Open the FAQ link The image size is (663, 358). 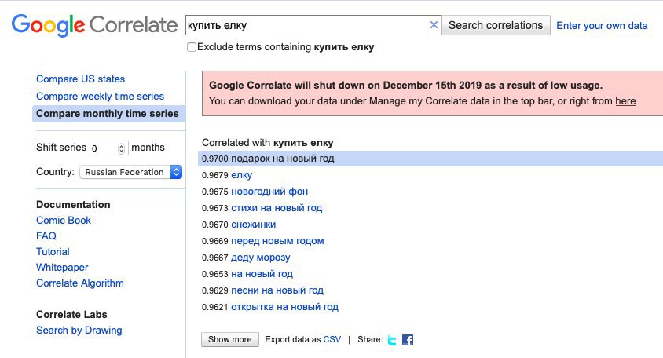[x=46, y=236]
